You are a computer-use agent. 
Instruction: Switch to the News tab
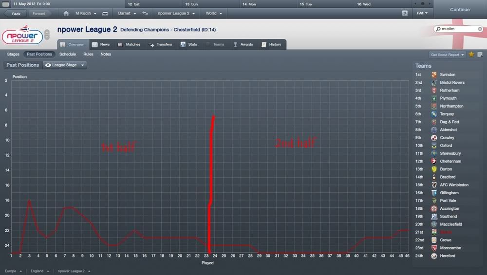pos(101,44)
